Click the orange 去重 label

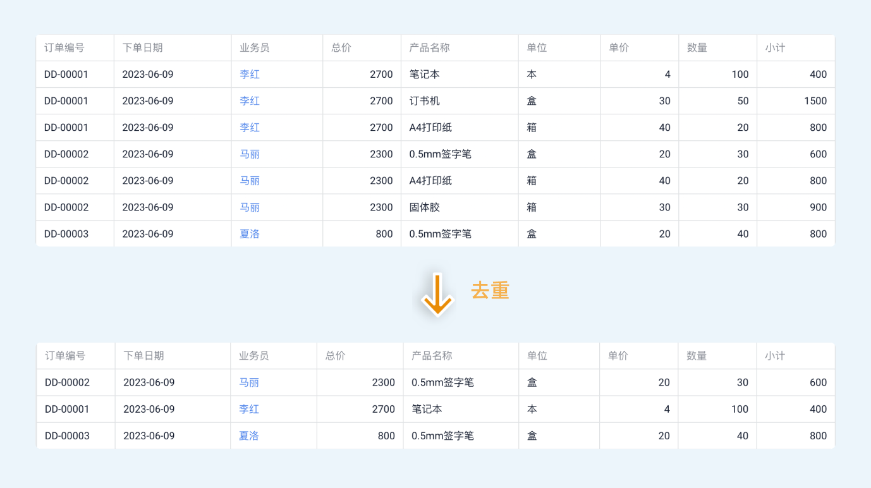tap(490, 291)
